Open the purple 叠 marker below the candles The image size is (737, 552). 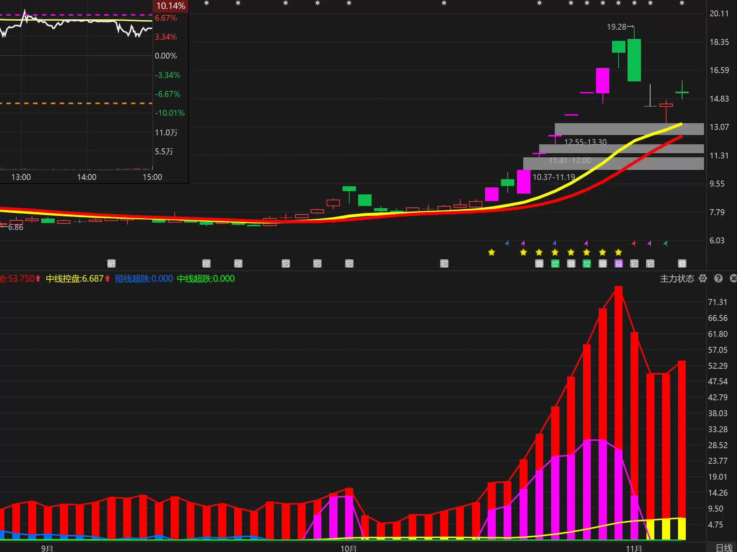tap(618, 264)
